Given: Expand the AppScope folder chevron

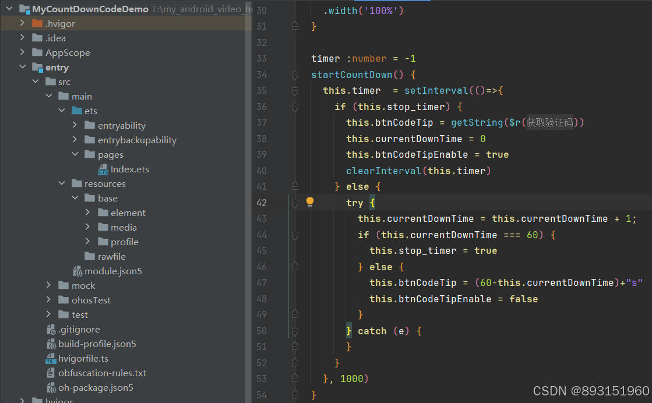Looking at the screenshot, I should 23,52.
